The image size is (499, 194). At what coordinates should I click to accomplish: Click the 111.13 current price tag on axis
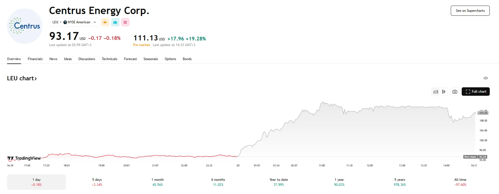click(483, 113)
